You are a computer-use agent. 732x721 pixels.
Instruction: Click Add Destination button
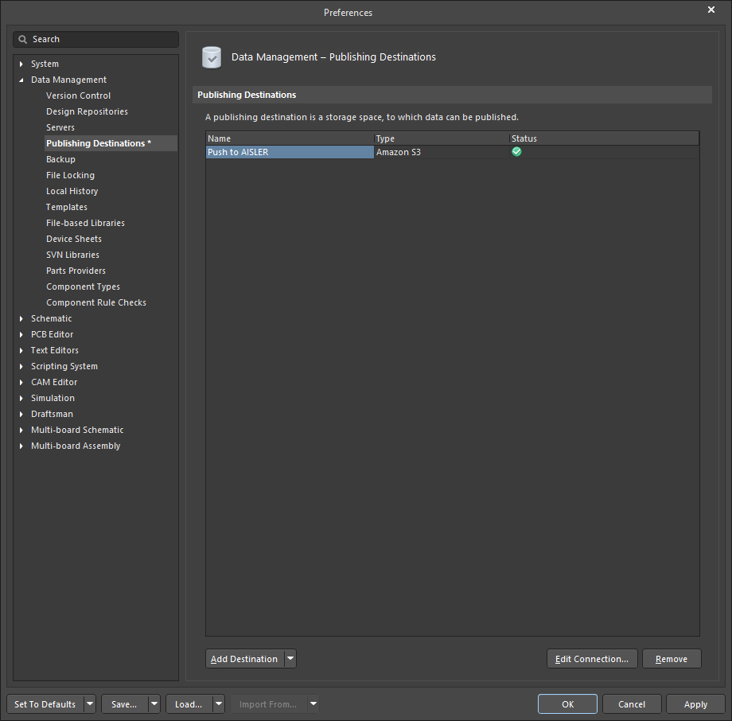pyautogui.click(x=244, y=658)
